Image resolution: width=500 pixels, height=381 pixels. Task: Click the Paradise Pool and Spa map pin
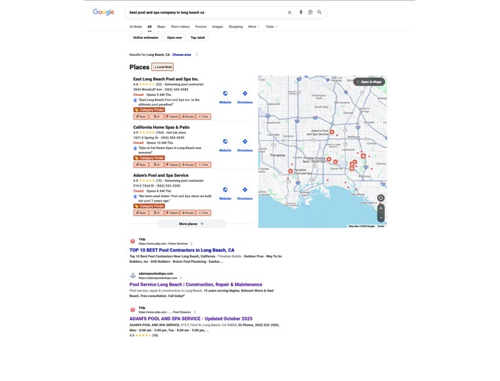tap(291, 171)
